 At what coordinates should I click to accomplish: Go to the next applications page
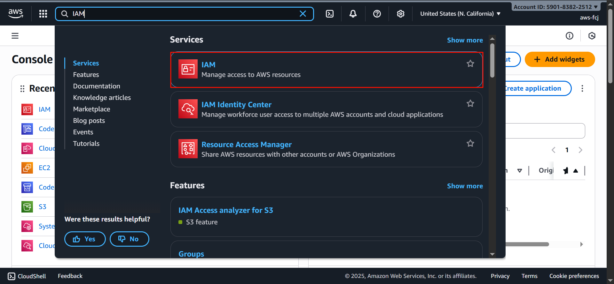click(x=580, y=150)
